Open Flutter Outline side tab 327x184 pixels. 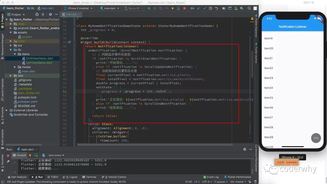pyautogui.click(x=256, y=53)
